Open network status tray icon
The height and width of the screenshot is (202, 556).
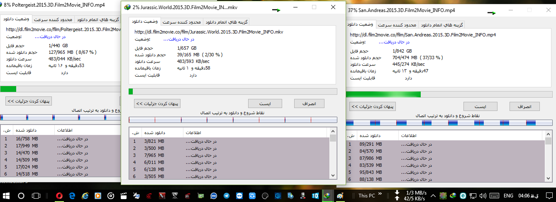tap(473, 196)
